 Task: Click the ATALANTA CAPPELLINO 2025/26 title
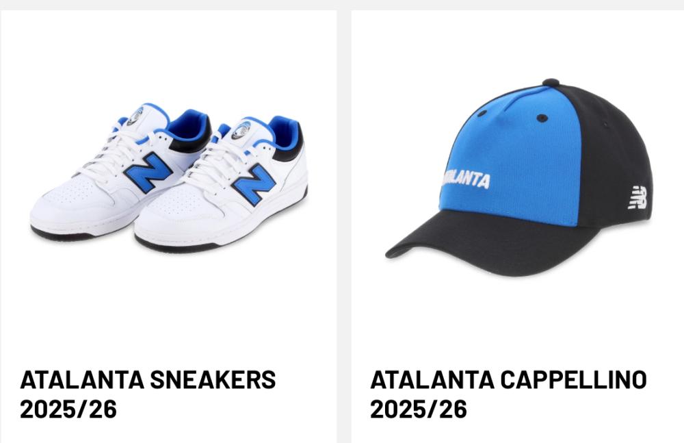click(508, 394)
